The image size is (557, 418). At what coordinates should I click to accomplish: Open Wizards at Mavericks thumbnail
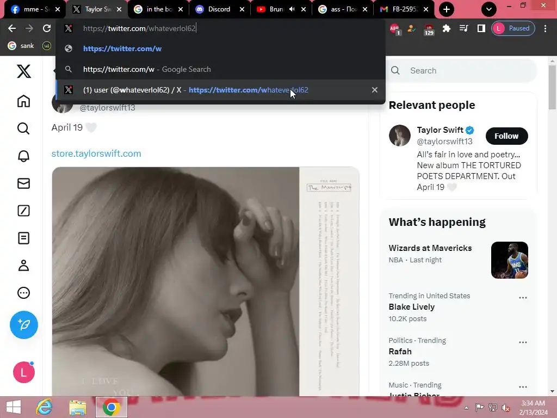point(509,260)
